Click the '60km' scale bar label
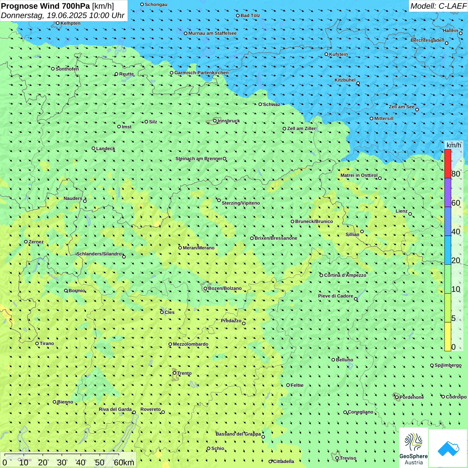This screenshot has width=468, height=468. 124,462
